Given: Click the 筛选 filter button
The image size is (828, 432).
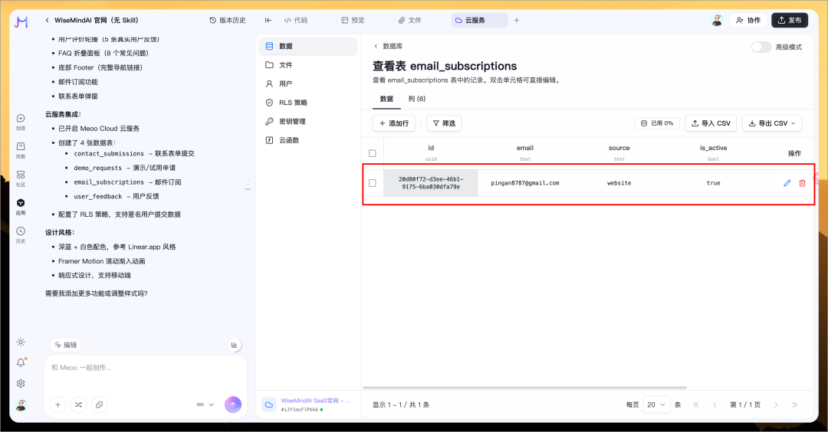Looking at the screenshot, I should point(444,123).
